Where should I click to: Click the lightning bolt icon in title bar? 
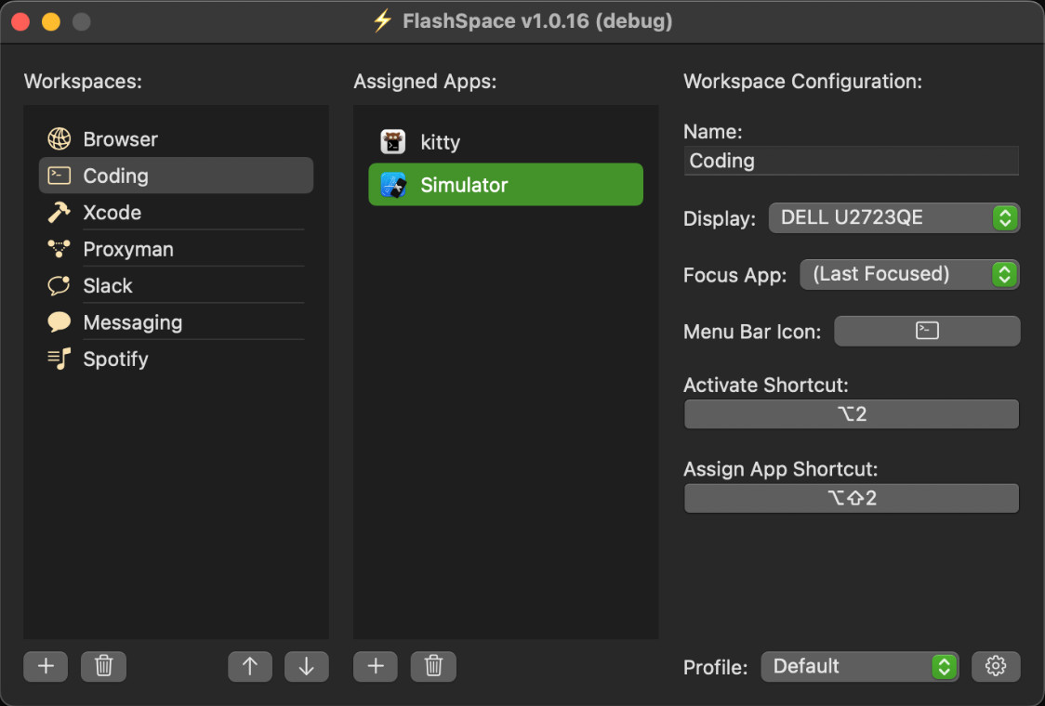click(382, 20)
